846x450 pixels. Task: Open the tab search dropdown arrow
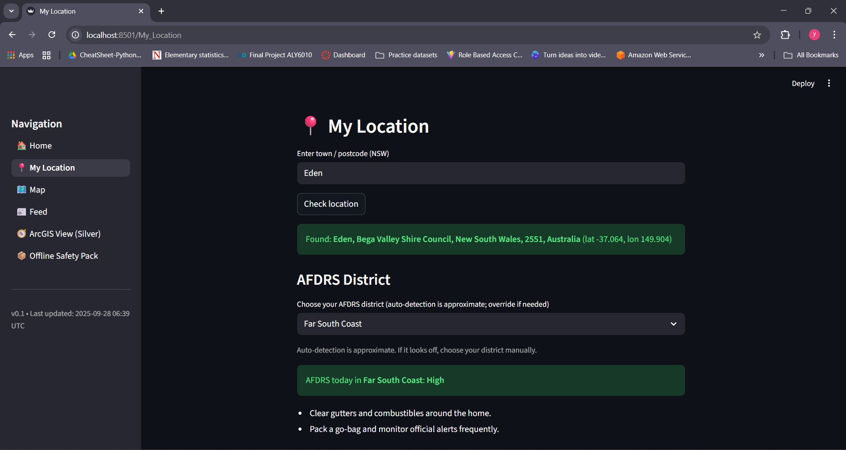click(x=11, y=11)
